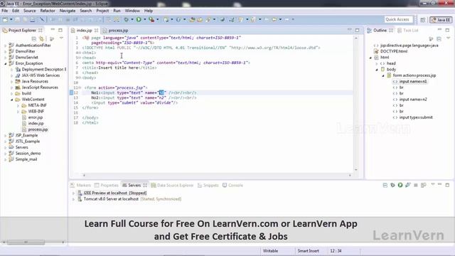This screenshot has height=256, width=455.
Task: Open the Servers view menu triangle
Action: pos(433,185)
